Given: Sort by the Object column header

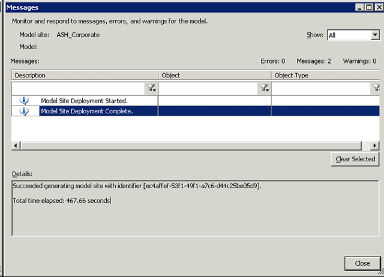Looking at the screenshot, I should click(215, 75).
